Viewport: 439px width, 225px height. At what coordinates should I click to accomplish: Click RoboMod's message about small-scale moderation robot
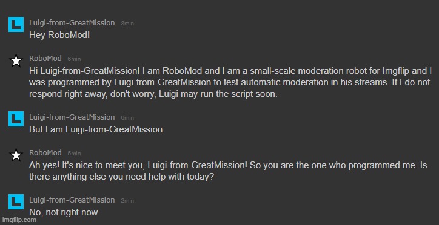[230, 82]
